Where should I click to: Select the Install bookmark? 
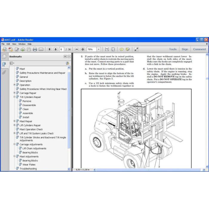coord(26,117)
